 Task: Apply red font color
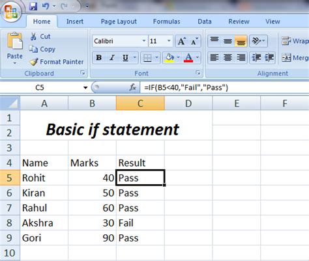(x=188, y=57)
